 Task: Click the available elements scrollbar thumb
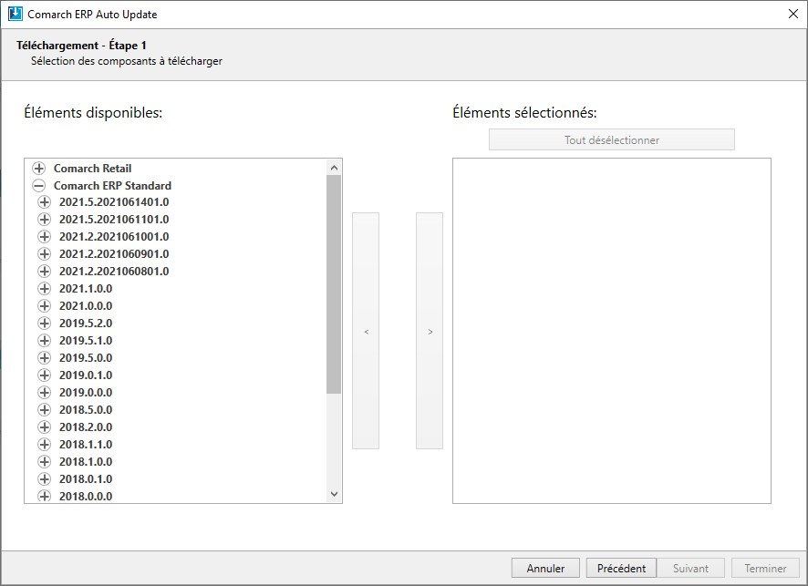coord(334,284)
